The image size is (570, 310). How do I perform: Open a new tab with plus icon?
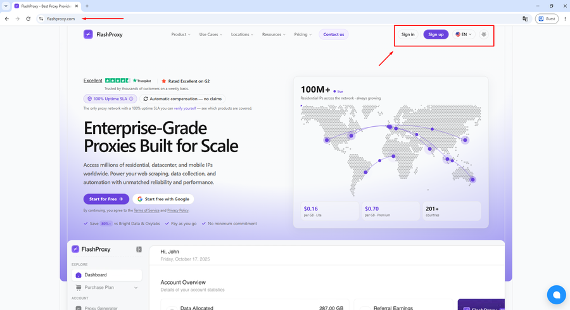click(x=87, y=6)
